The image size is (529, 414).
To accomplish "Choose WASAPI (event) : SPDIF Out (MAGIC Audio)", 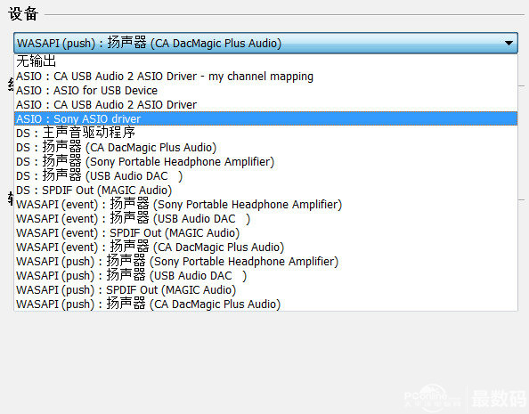I will click(x=266, y=232).
